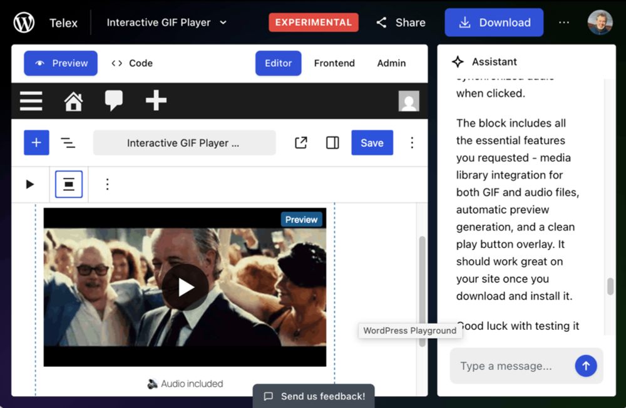Click the editor canvas vertical scrollbar
The height and width of the screenshot is (408, 626).
(422, 291)
